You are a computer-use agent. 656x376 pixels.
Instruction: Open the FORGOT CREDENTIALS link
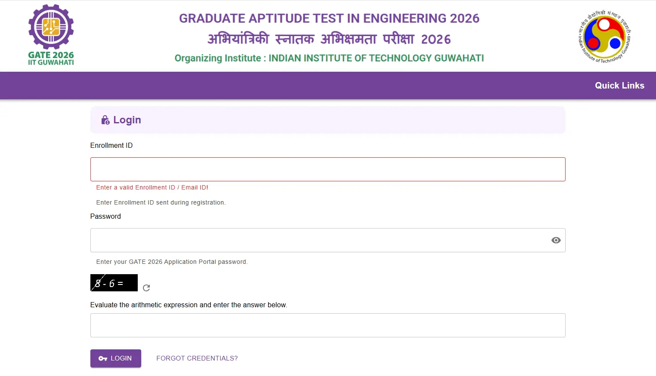click(197, 358)
